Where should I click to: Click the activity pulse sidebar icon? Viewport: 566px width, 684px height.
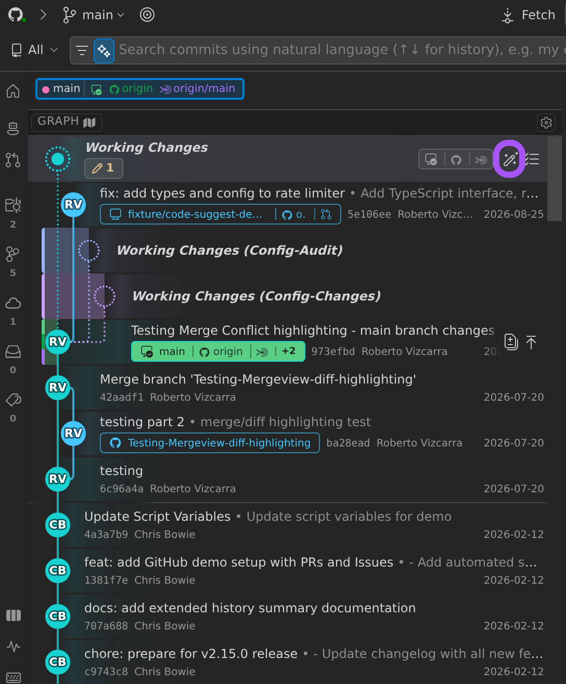tap(14, 647)
